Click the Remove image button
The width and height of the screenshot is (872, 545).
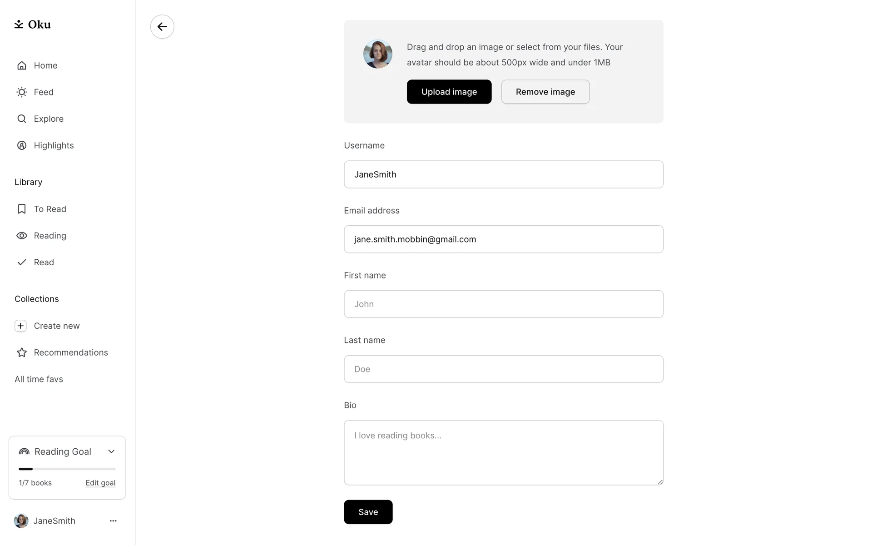tap(545, 92)
